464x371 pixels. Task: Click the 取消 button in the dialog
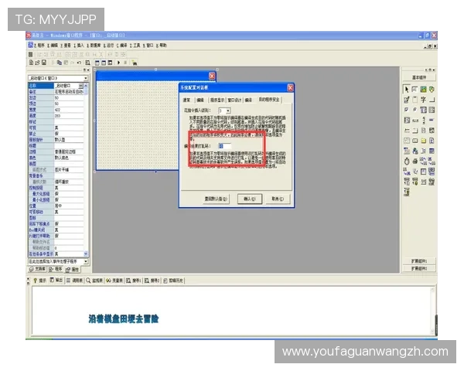click(278, 199)
